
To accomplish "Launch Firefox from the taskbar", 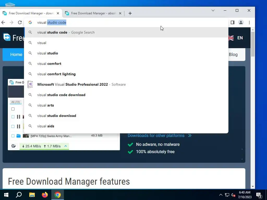I will (x=45, y=195).
